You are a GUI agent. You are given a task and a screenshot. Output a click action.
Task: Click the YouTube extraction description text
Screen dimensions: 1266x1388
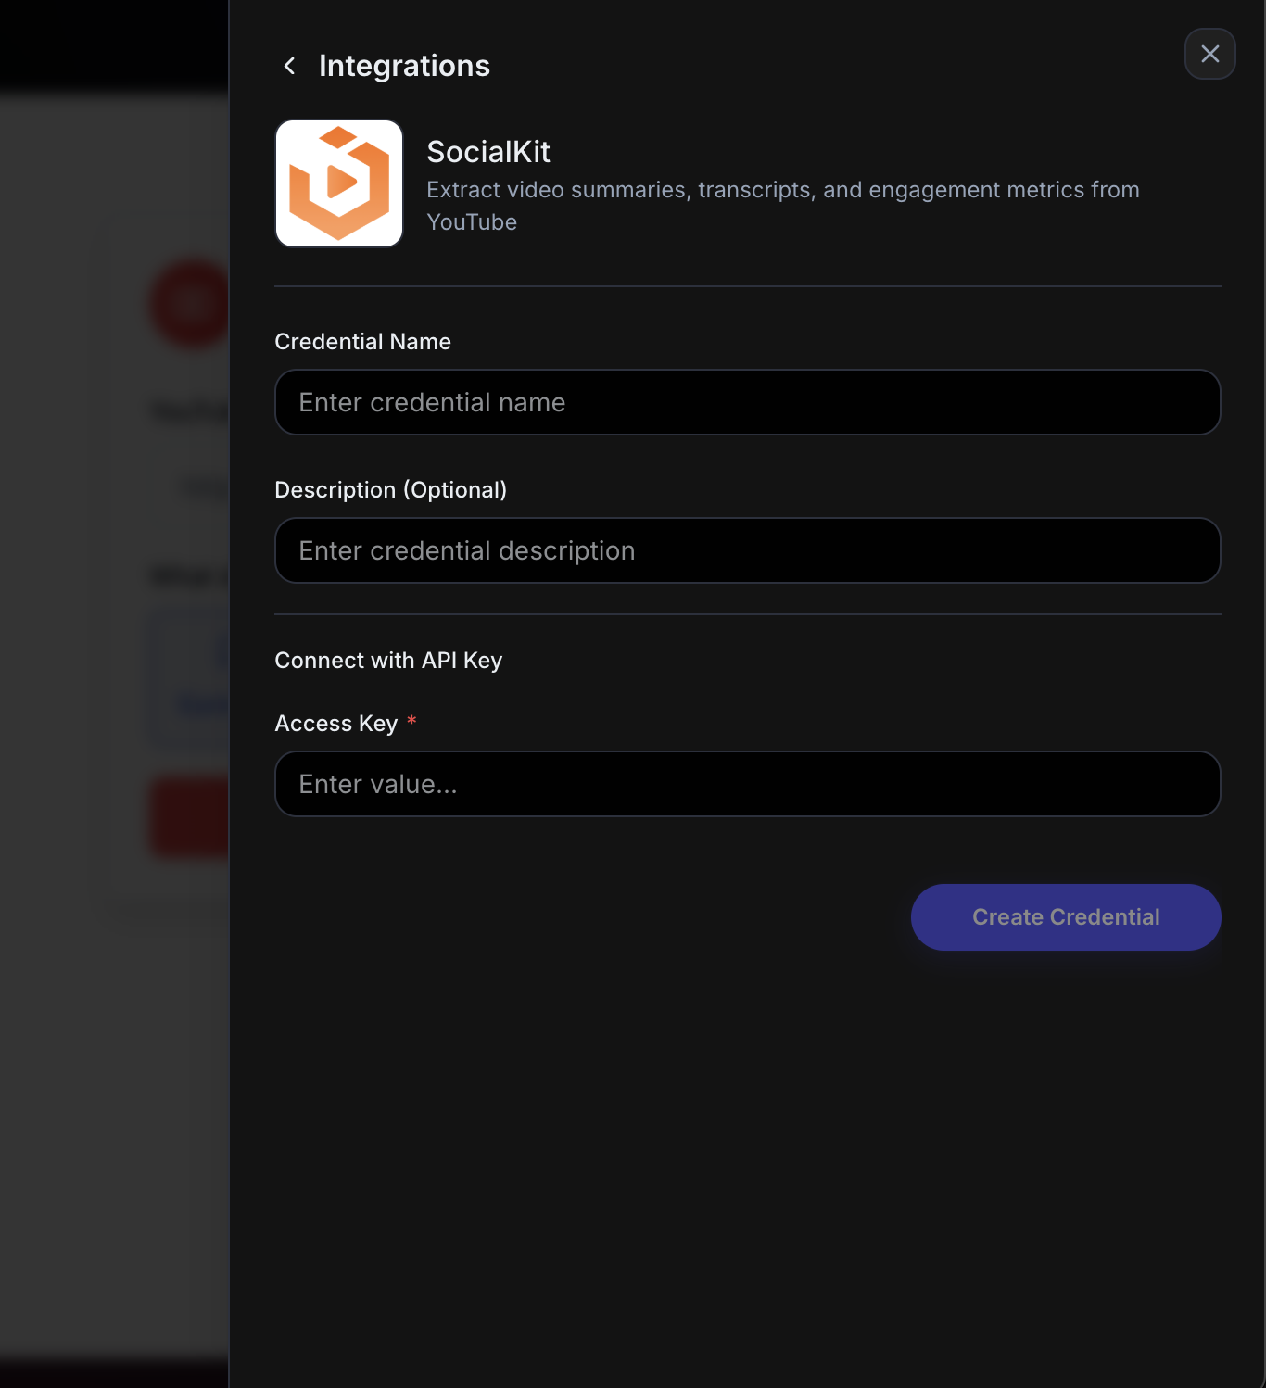click(x=783, y=205)
